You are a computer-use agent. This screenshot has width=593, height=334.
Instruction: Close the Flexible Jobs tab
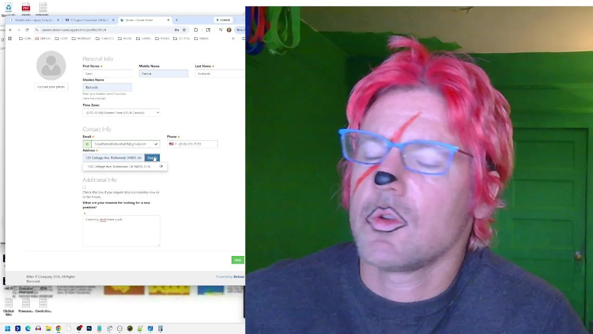(x=58, y=20)
